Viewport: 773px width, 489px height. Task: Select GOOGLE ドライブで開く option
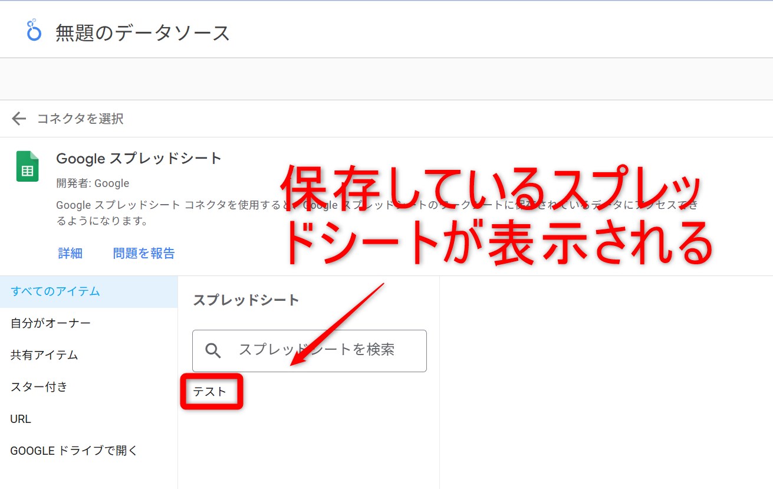88,451
